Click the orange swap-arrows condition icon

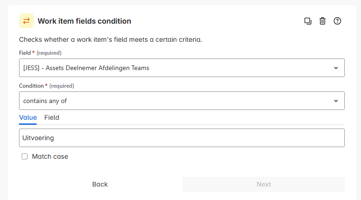[26, 21]
